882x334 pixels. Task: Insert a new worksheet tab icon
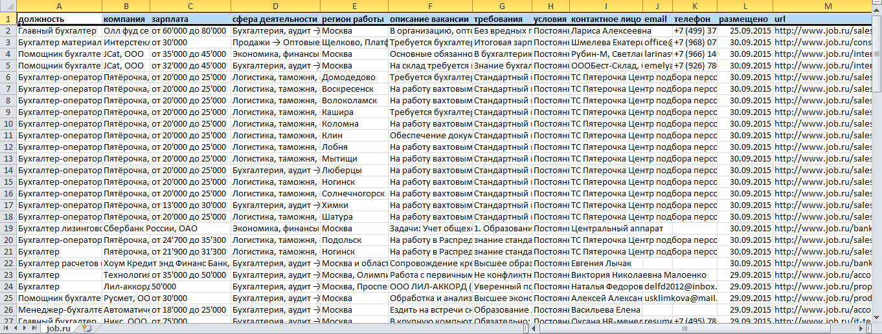87,328
